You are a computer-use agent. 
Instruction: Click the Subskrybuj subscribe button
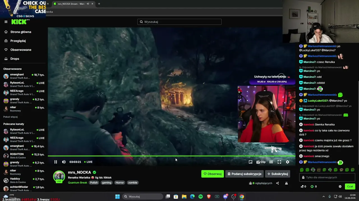277,174
